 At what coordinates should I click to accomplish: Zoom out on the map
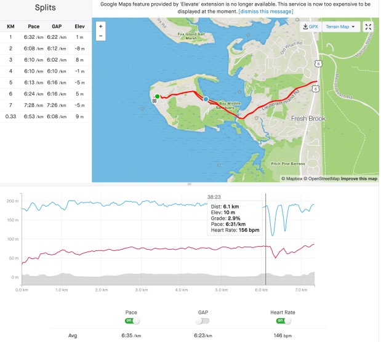(x=100, y=36)
